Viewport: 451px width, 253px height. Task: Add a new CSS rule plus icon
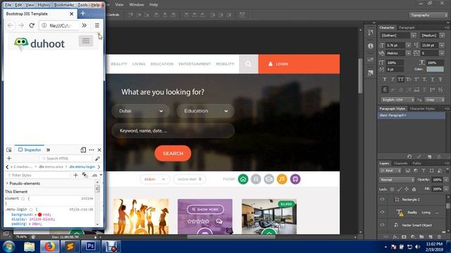tap(75, 175)
